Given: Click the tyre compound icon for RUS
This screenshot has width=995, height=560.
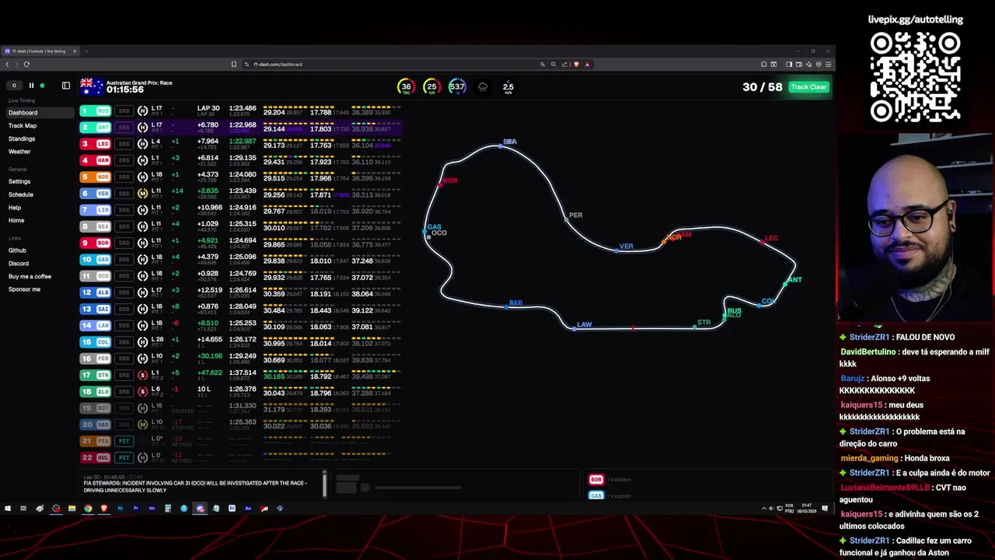Looking at the screenshot, I should point(142,111).
